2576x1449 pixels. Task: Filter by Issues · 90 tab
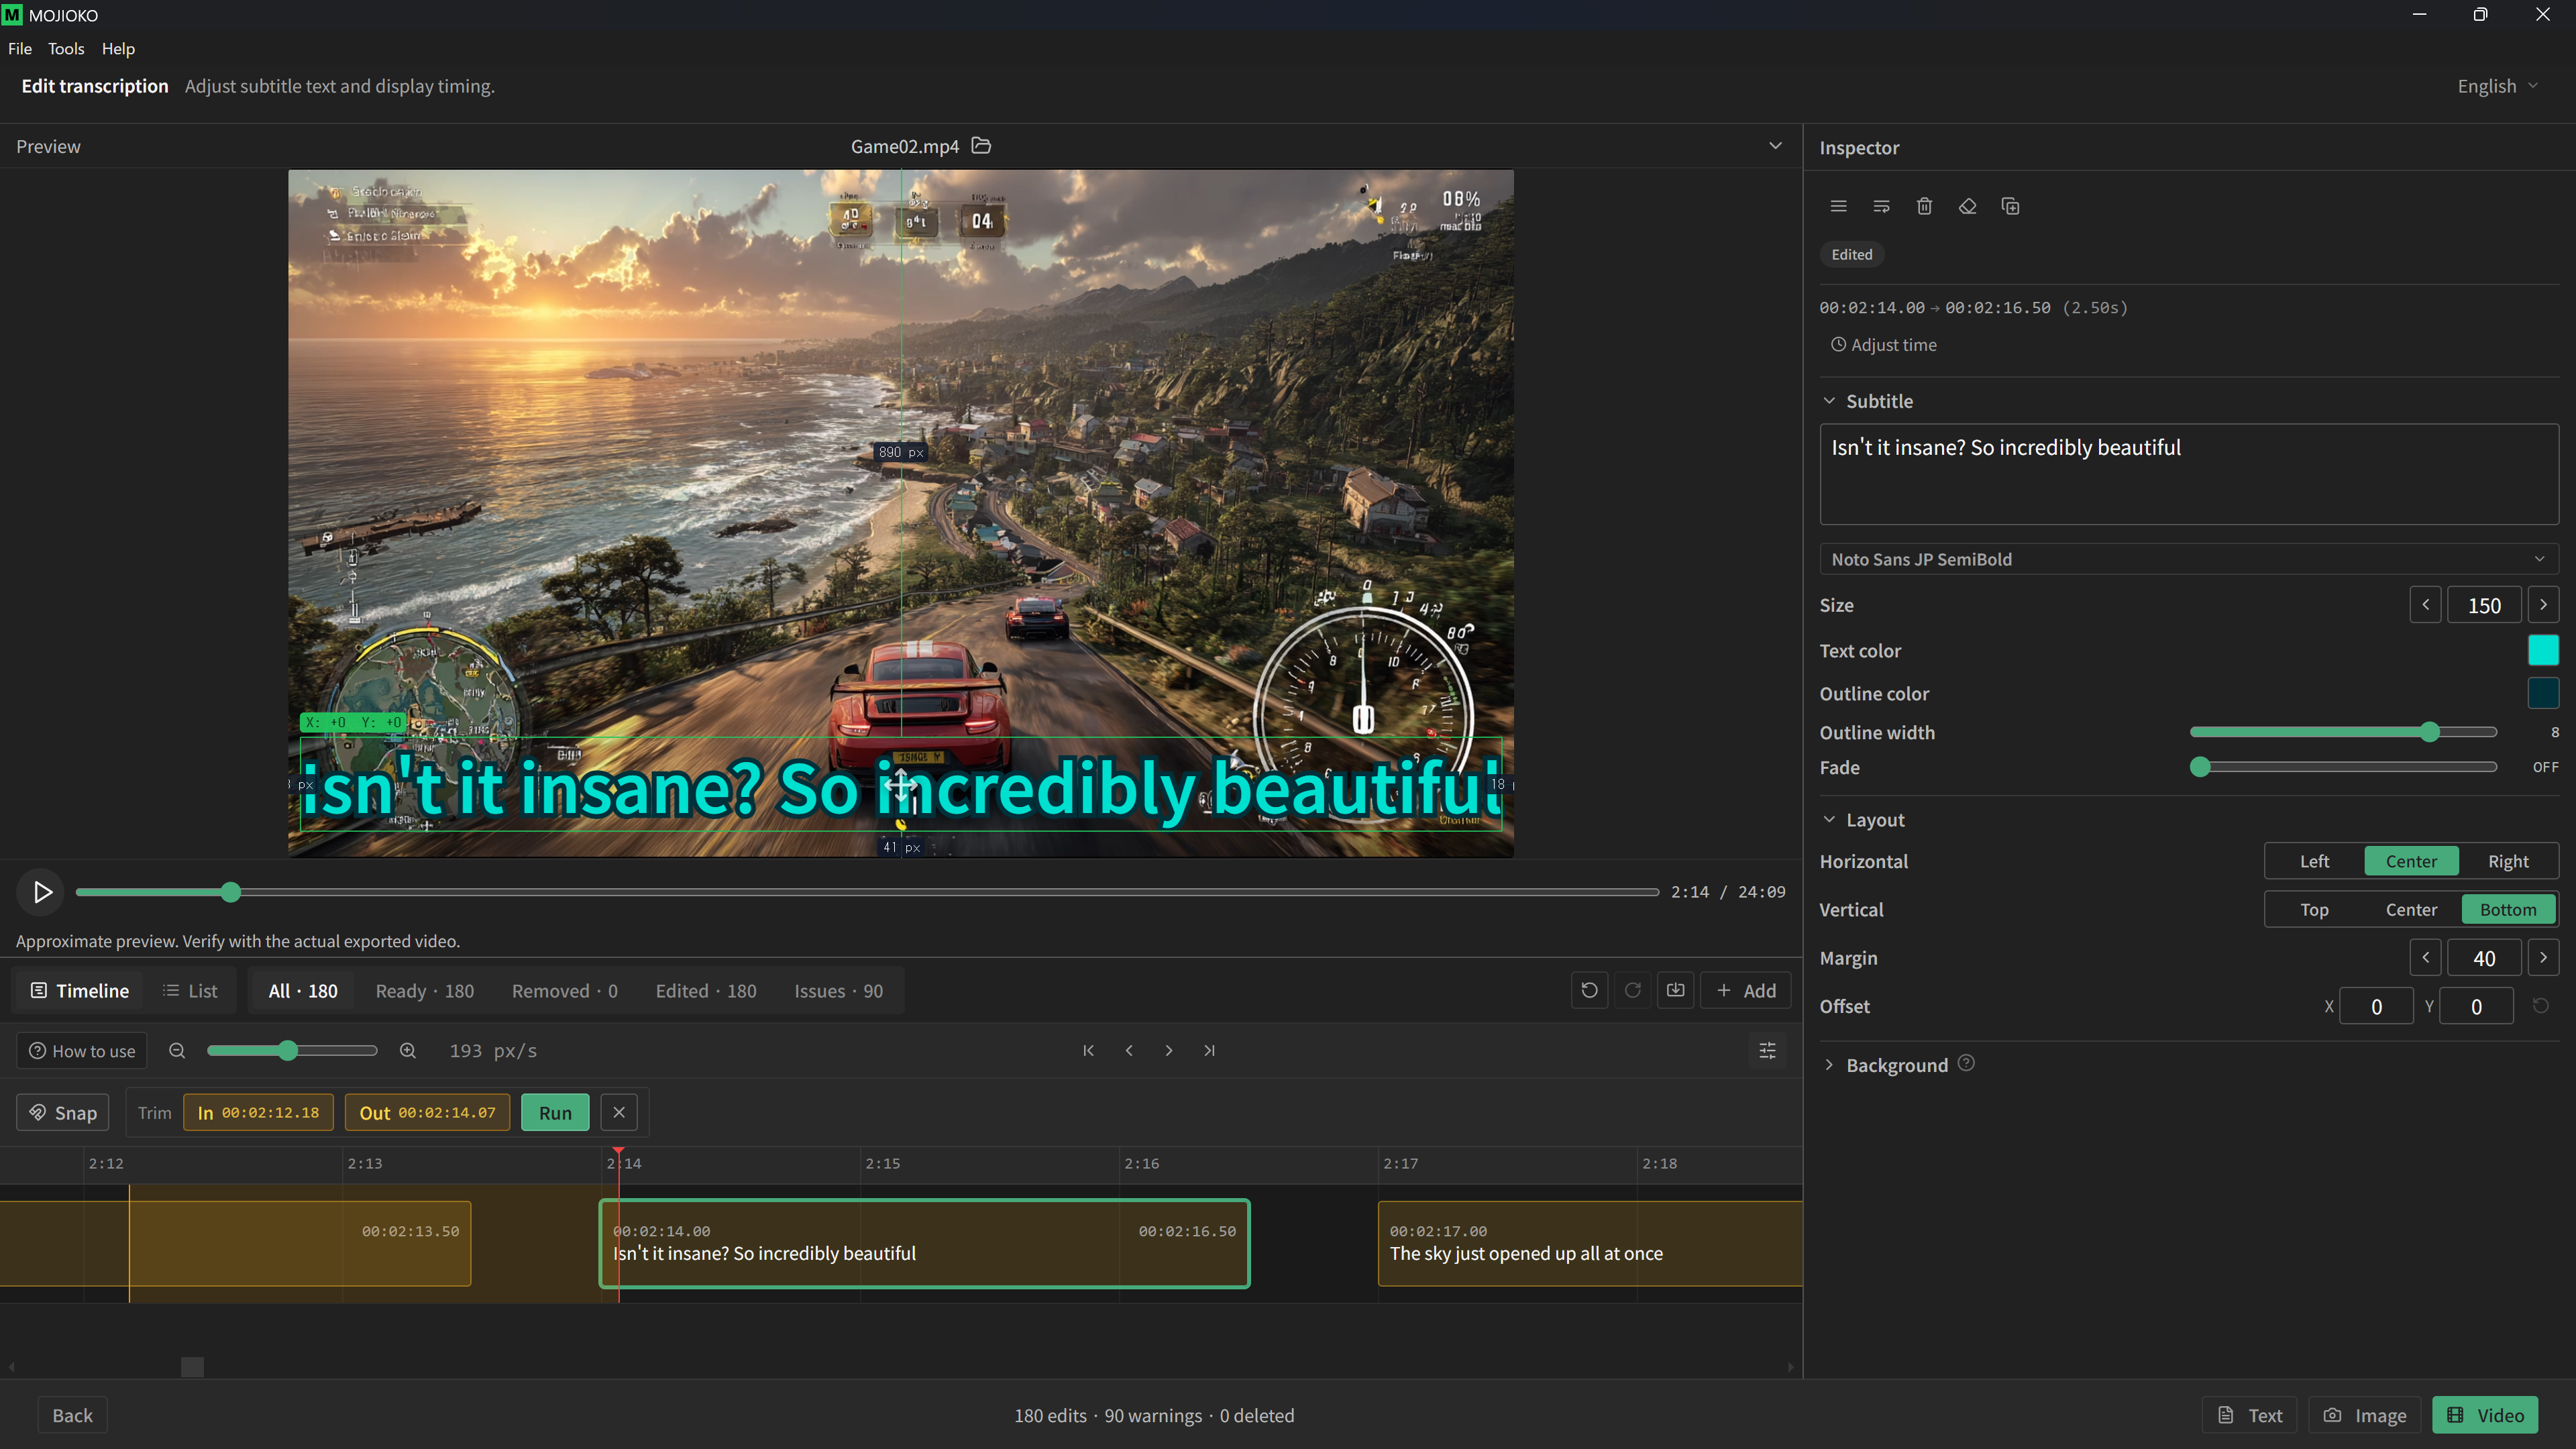click(838, 990)
